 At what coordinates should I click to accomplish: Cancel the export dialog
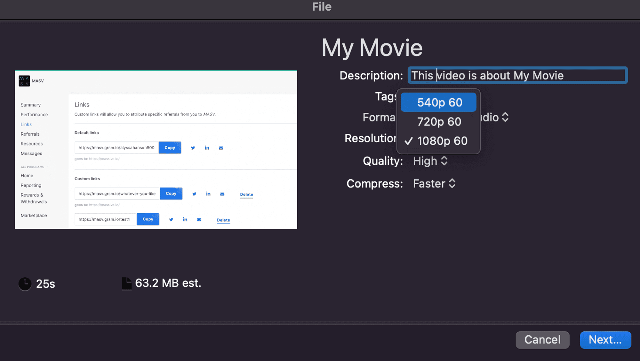[542, 340]
